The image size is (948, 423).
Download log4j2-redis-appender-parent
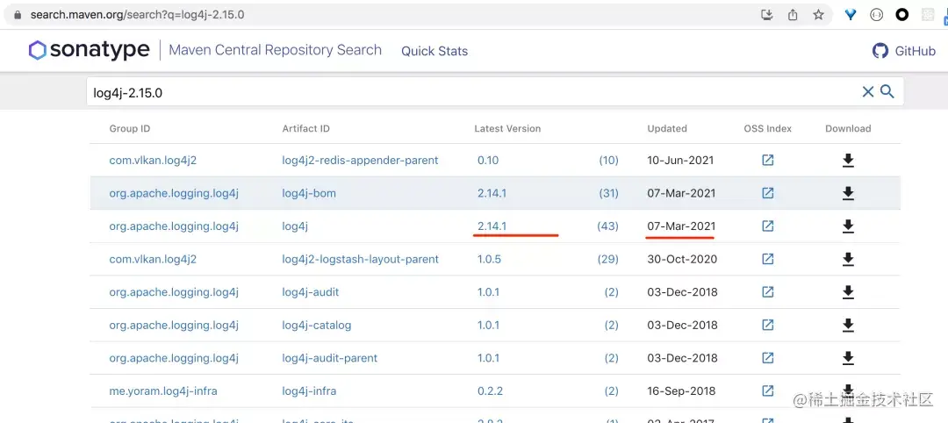(848, 160)
